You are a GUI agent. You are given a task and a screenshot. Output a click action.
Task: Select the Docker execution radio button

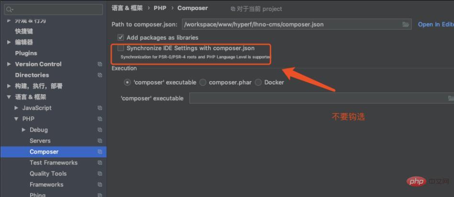[258, 82]
